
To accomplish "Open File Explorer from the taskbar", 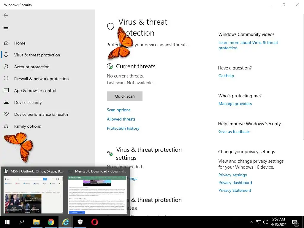I will (36, 222).
